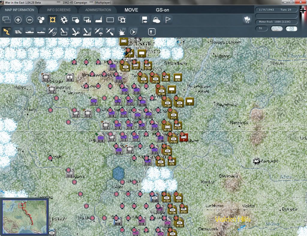Select the F9 air transport parachute icon
This screenshot has height=236, width=307.
click(x=99, y=31)
